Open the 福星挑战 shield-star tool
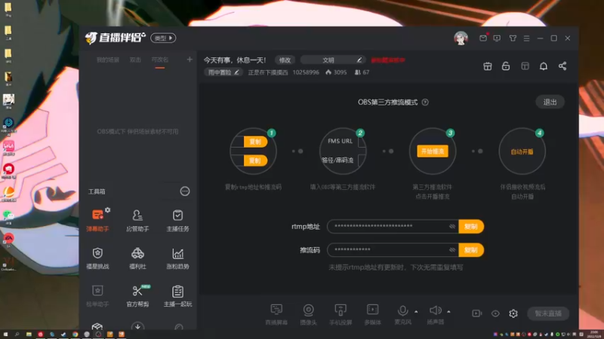604x339 pixels. (97, 258)
